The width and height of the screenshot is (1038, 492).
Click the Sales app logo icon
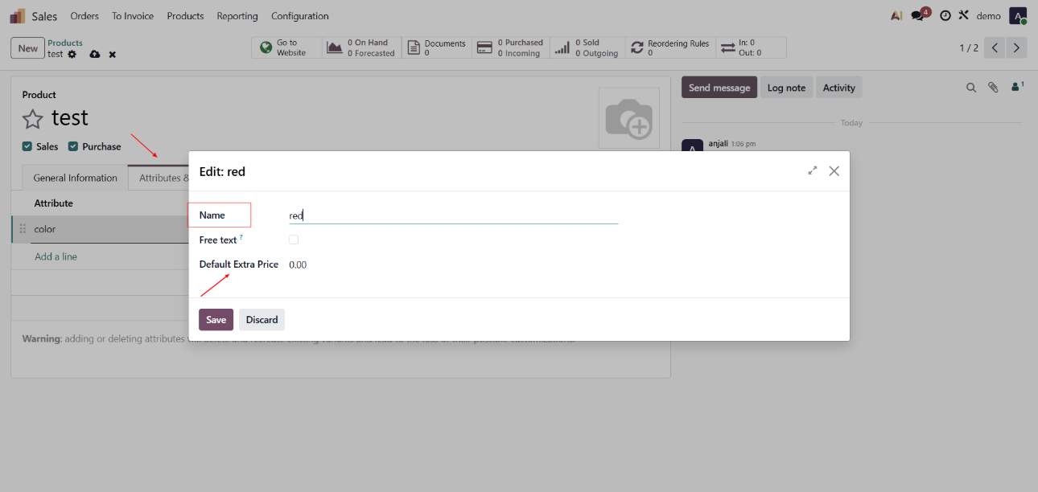tap(18, 16)
